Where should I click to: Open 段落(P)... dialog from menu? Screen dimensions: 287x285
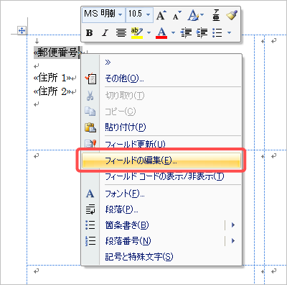161,209
